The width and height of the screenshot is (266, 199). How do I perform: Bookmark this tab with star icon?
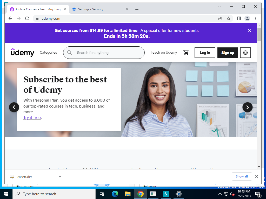click(x=229, y=18)
